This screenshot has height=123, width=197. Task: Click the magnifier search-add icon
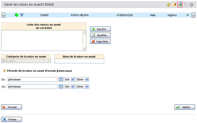click(x=180, y=5)
